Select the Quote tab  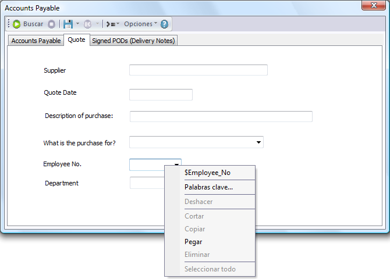(x=76, y=40)
